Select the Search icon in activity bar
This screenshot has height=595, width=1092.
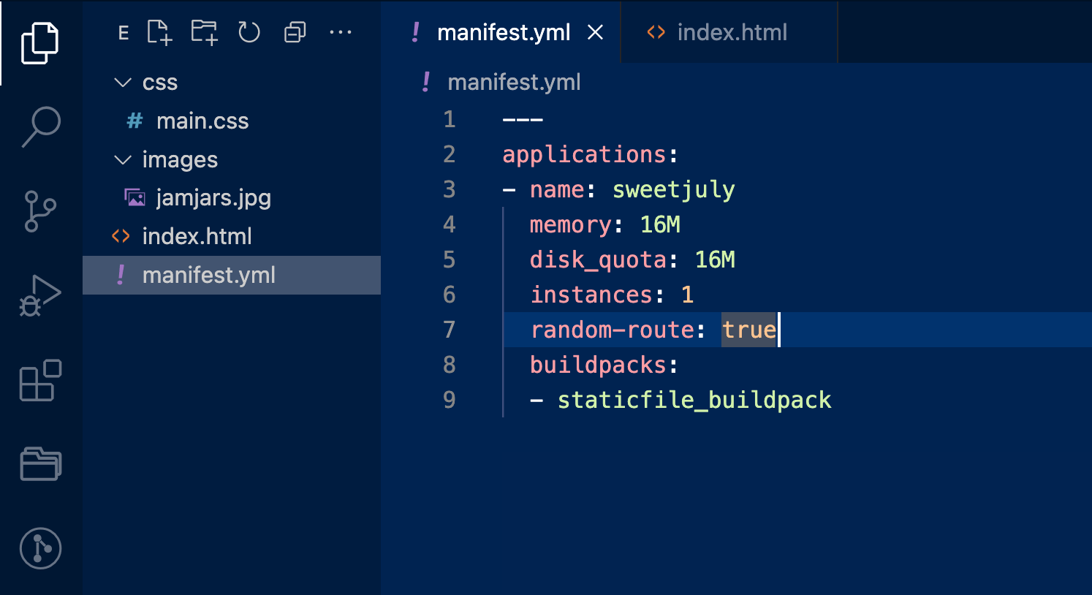click(40, 126)
